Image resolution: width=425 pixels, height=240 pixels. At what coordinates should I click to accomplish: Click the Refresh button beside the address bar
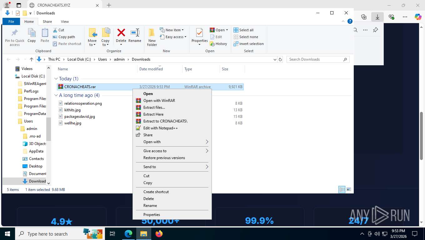280,59
